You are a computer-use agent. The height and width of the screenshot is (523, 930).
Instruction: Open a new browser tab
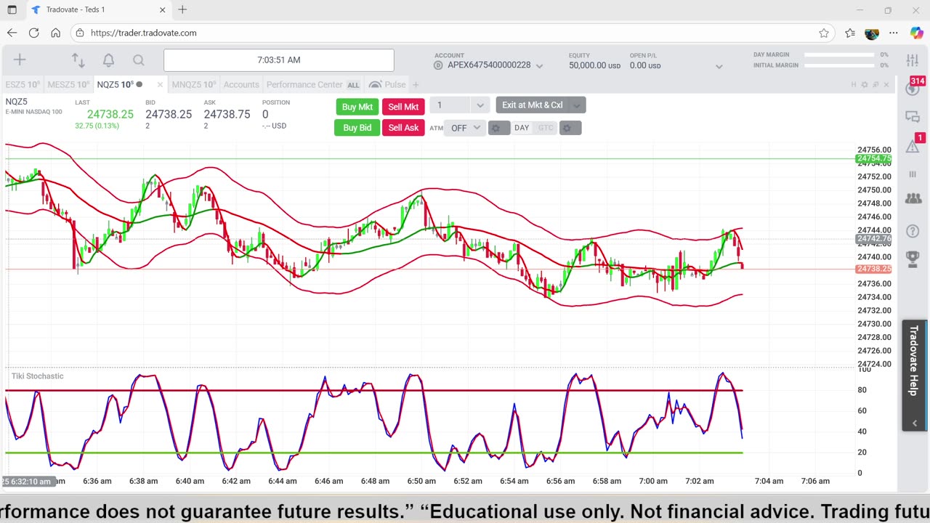(182, 9)
